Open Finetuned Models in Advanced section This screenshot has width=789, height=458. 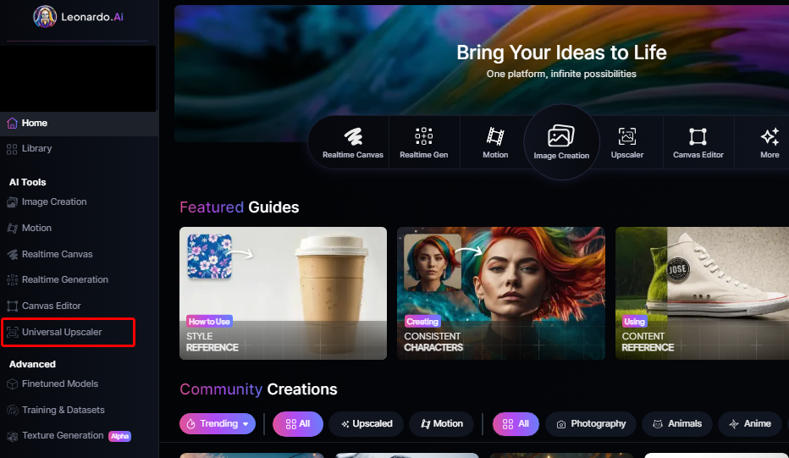click(60, 384)
